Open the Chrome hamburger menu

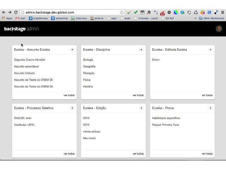(222, 12)
